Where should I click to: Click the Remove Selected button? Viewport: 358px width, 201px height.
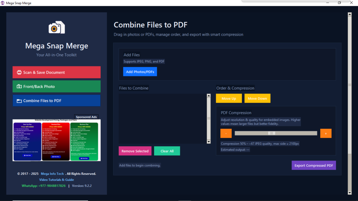135,151
